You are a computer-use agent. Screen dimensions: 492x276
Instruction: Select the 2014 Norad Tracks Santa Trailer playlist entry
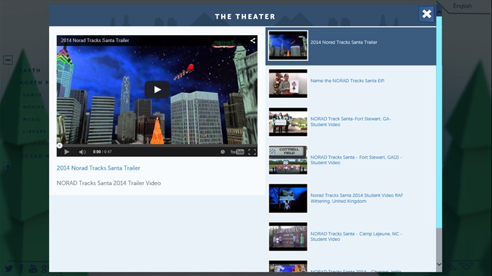point(351,46)
